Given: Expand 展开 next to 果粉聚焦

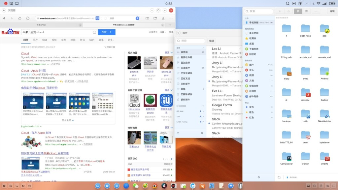Looking at the screenshot, I should pos(169,128).
